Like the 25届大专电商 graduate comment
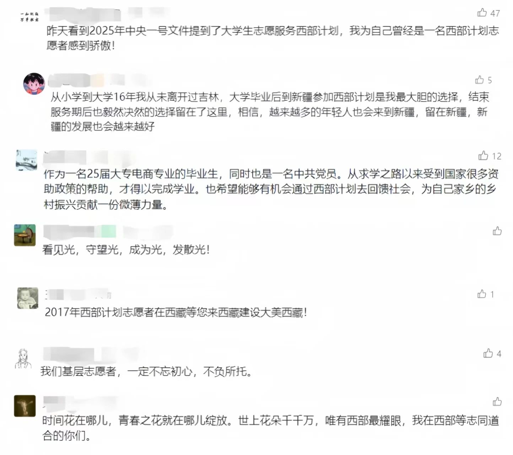This screenshot has height=455, width=513. click(x=483, y=155)
